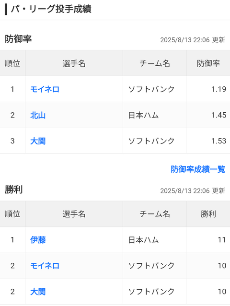Click 選手名 header in 防御率 table
The width and height of the screenshot is (230, 306).
coord(74,63)
